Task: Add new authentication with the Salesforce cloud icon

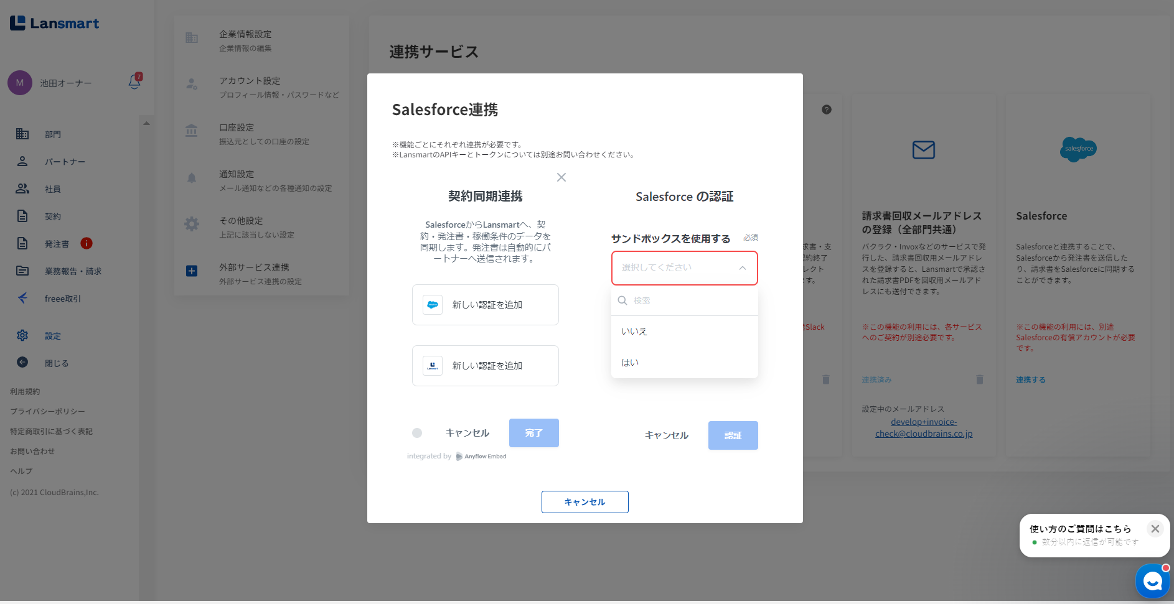Action: pyautogui.click(x=486, y=305)
